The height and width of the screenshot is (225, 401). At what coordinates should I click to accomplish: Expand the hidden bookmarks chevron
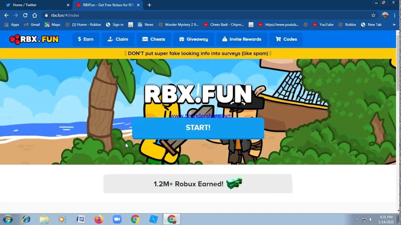click(394, 25)
